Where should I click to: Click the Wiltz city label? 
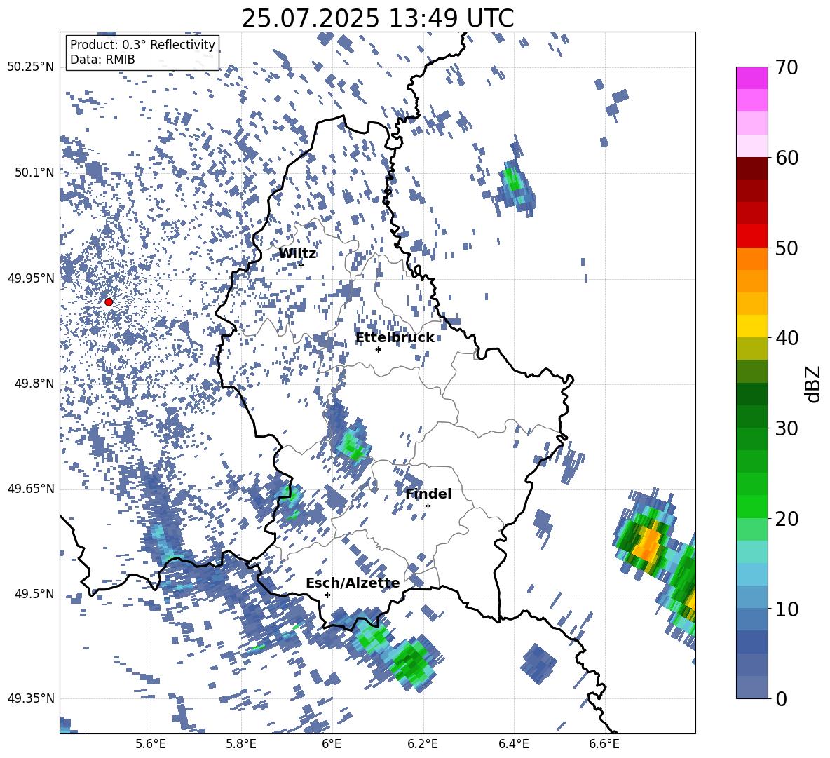(297, 254)
